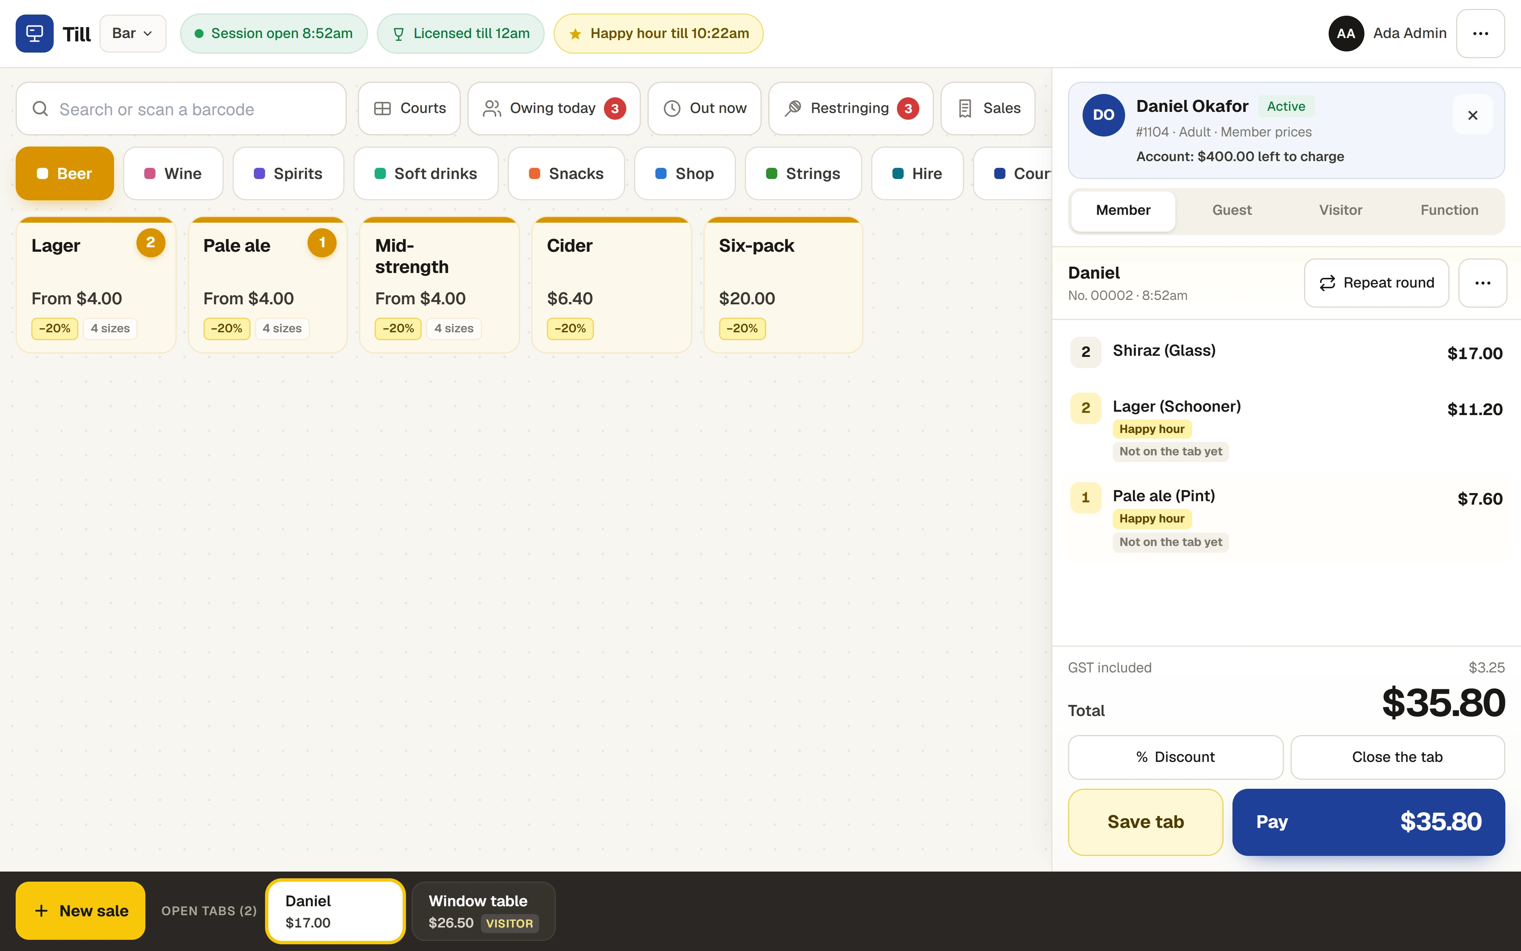Pay the $35.80 total
This screenshot has width=1521, height=951.
[x=1368, y=822]
